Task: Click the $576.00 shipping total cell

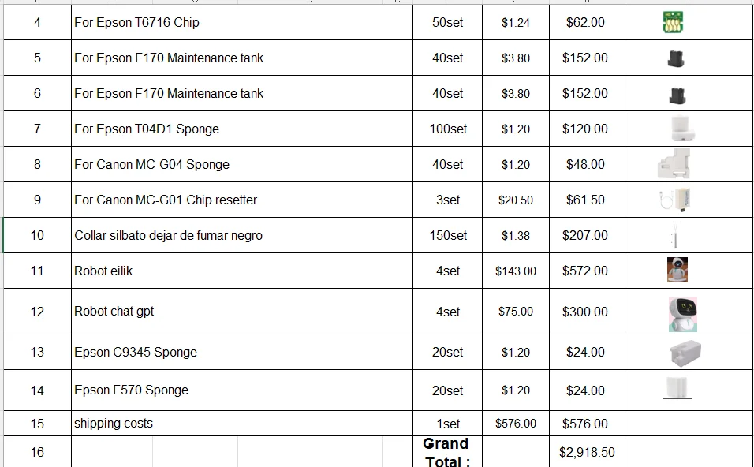Action: pyautogui.click(x=586, y=424)
